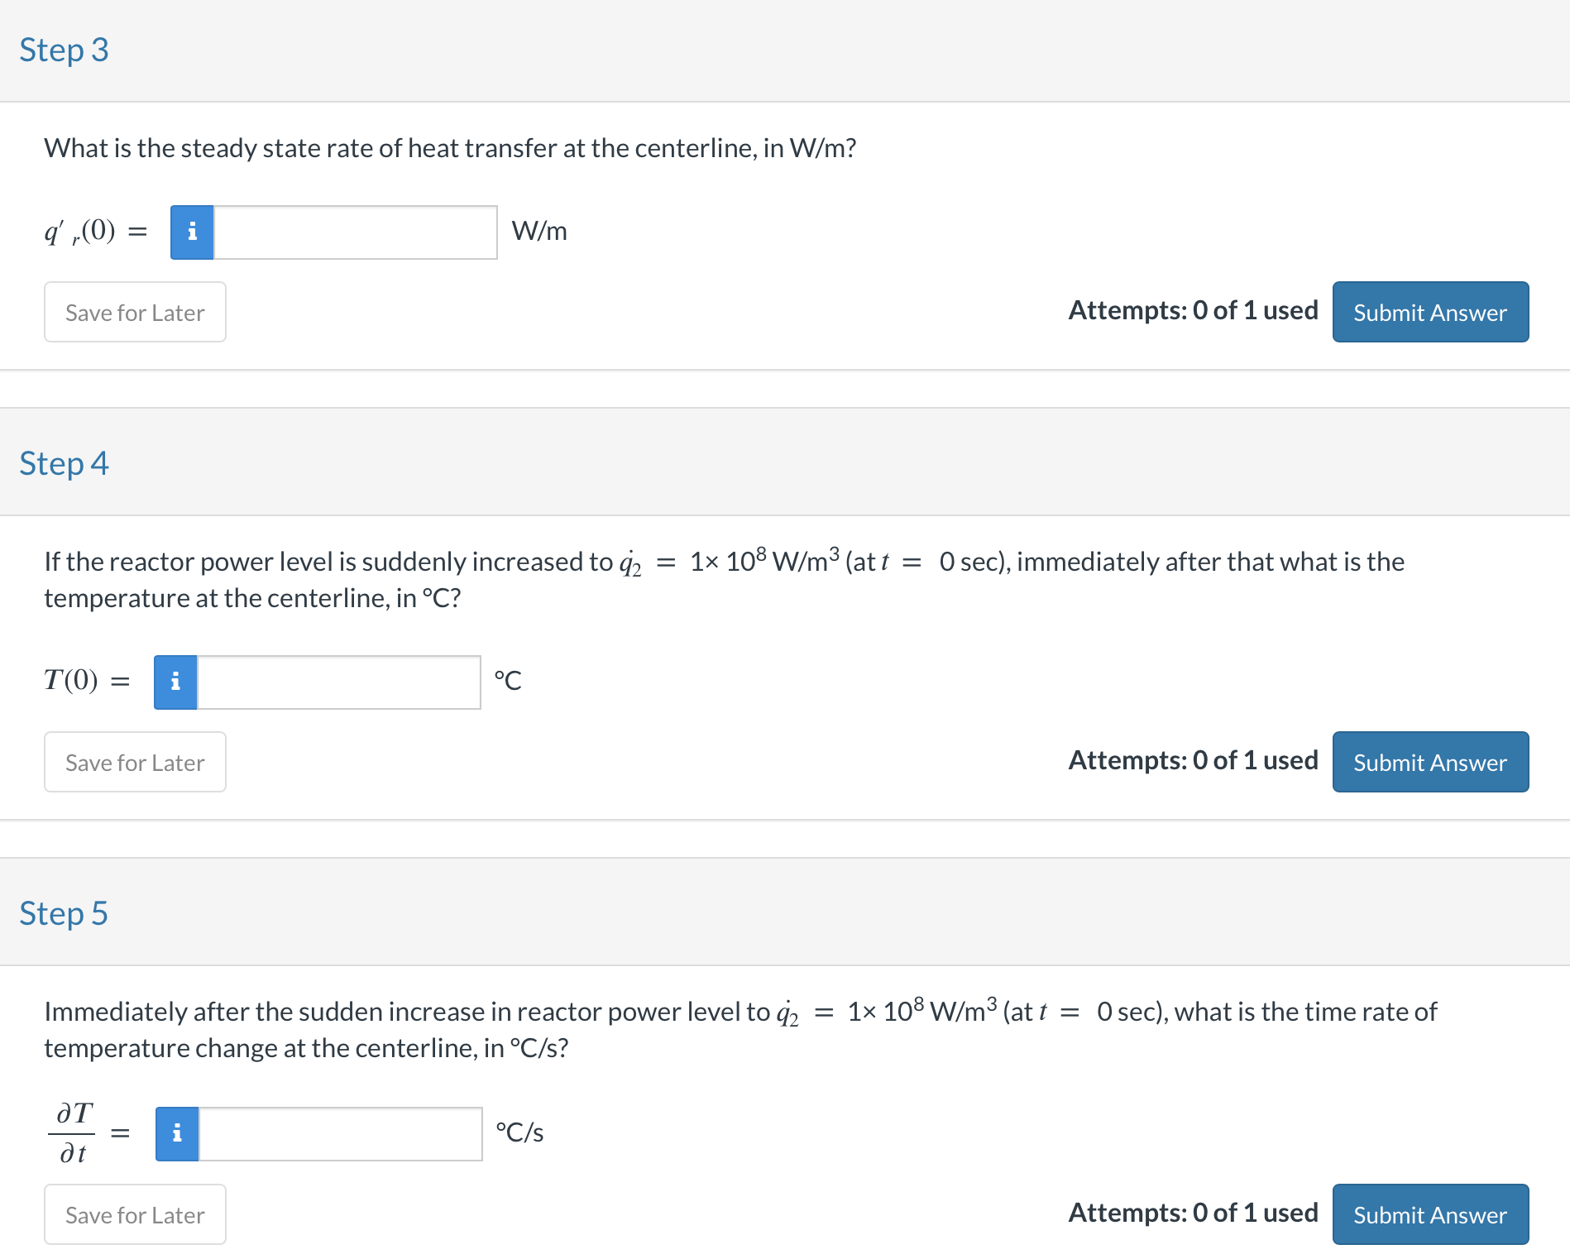Click the Step 3 attempts counter text

(x=1193, y=310)
